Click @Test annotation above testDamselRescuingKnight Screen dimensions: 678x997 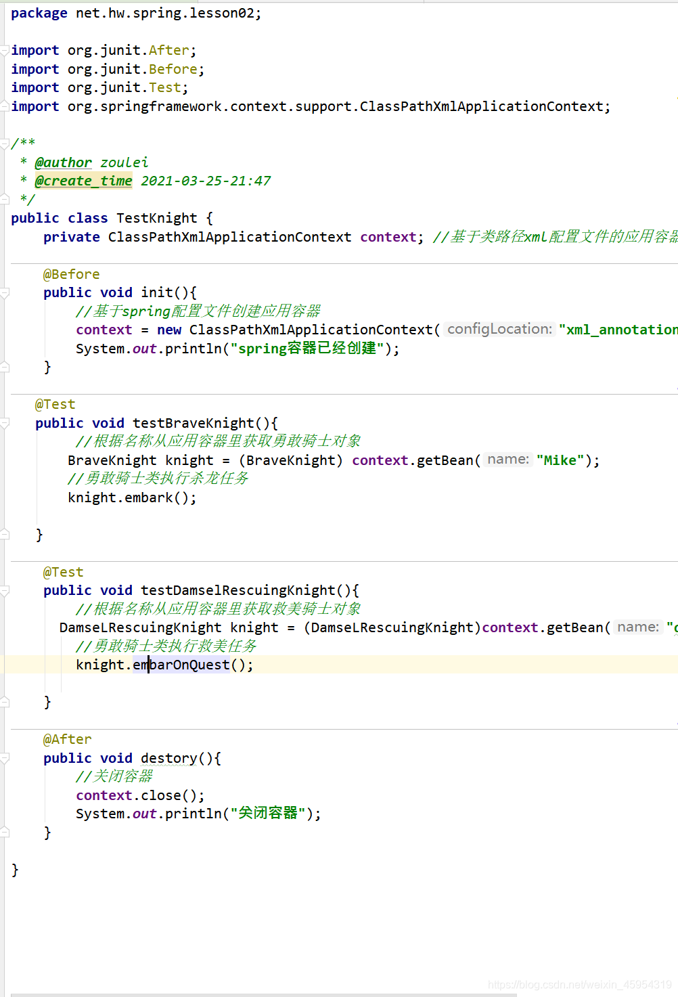(64, 572)
